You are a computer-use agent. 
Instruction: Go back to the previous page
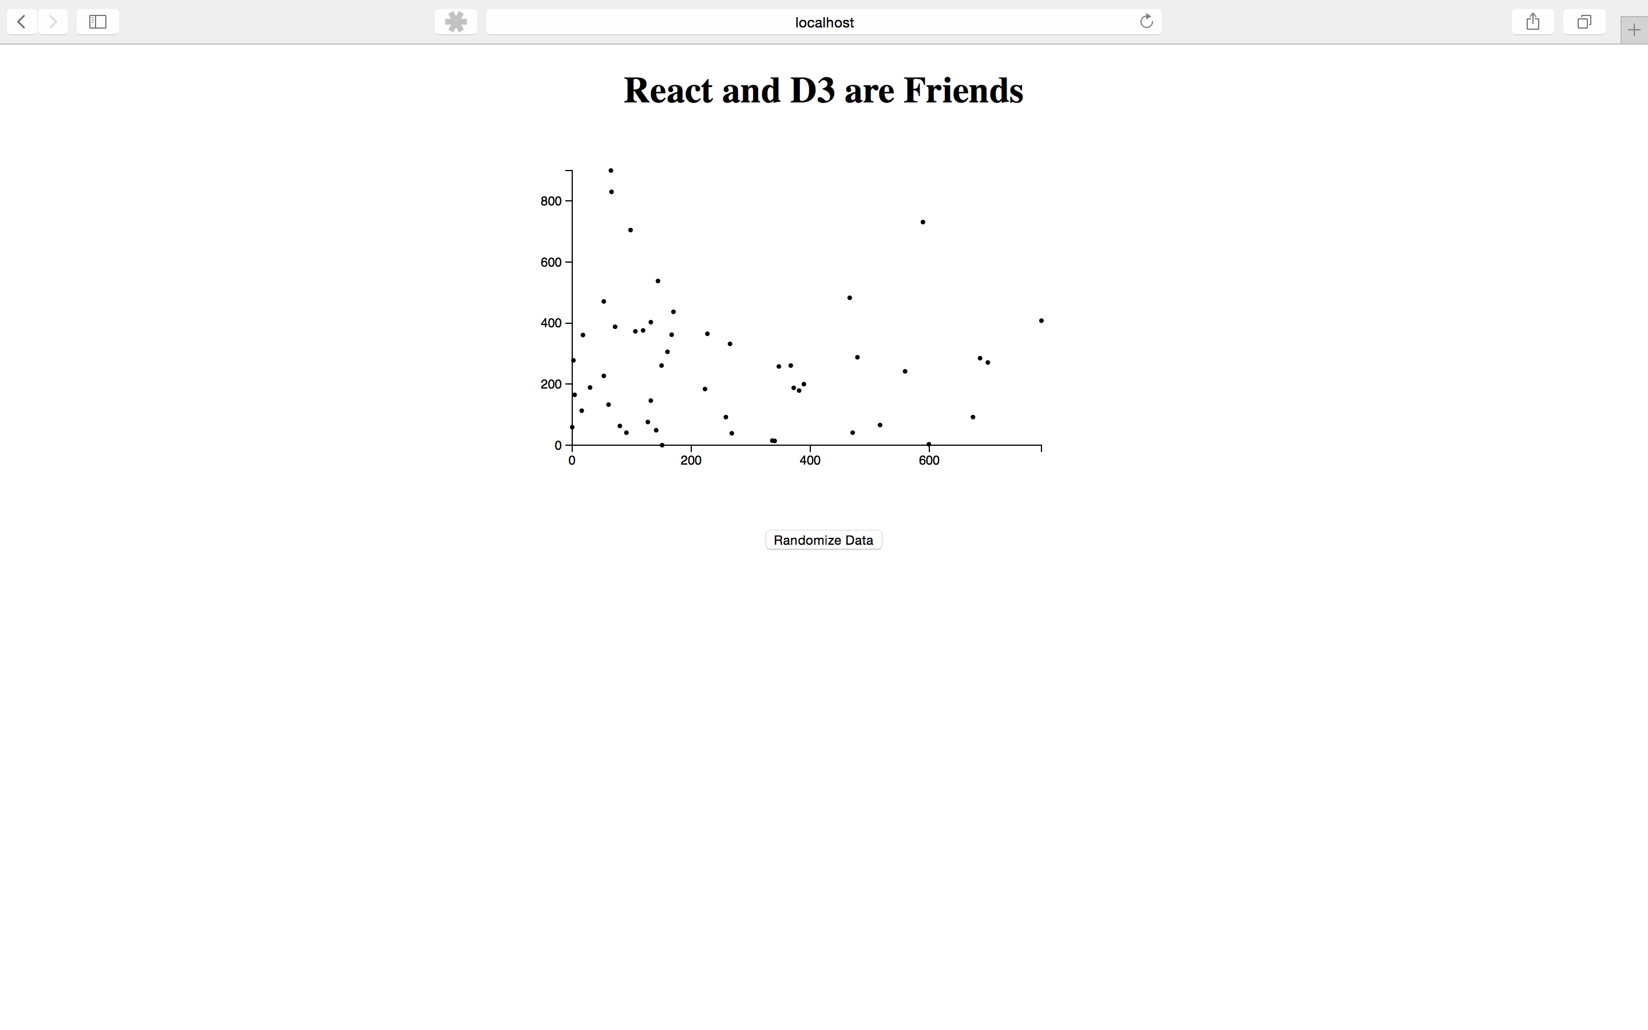(22, 22)
